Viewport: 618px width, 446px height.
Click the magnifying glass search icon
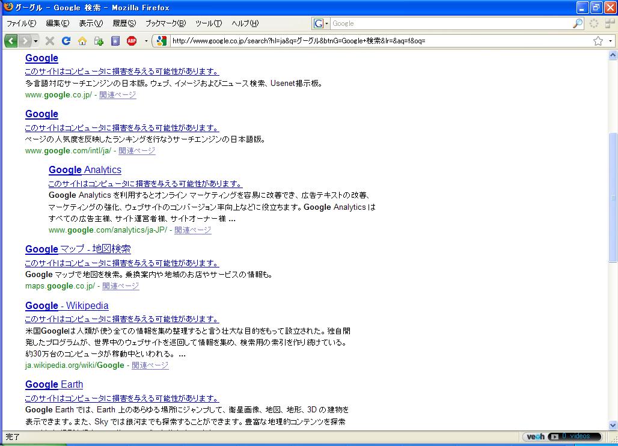(x=578, y=23)
